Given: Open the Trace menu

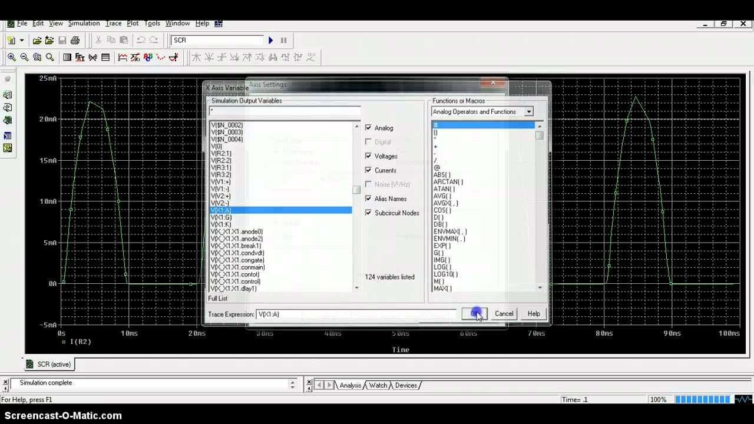Looking at the screenshot, I should pos(114,24).
